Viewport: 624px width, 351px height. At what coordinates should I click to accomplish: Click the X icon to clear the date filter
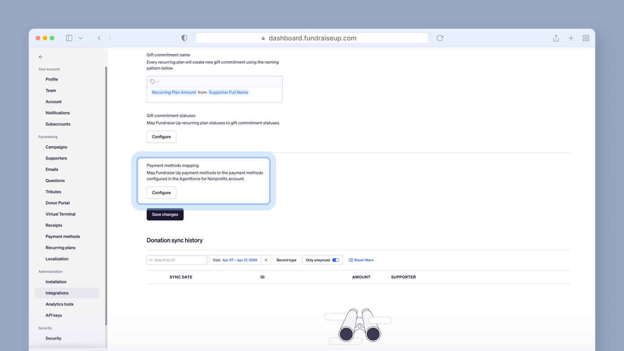coord(266,260)
